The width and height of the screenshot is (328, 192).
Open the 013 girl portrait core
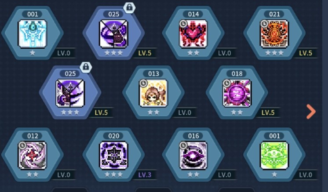click(x=153, y=93)
